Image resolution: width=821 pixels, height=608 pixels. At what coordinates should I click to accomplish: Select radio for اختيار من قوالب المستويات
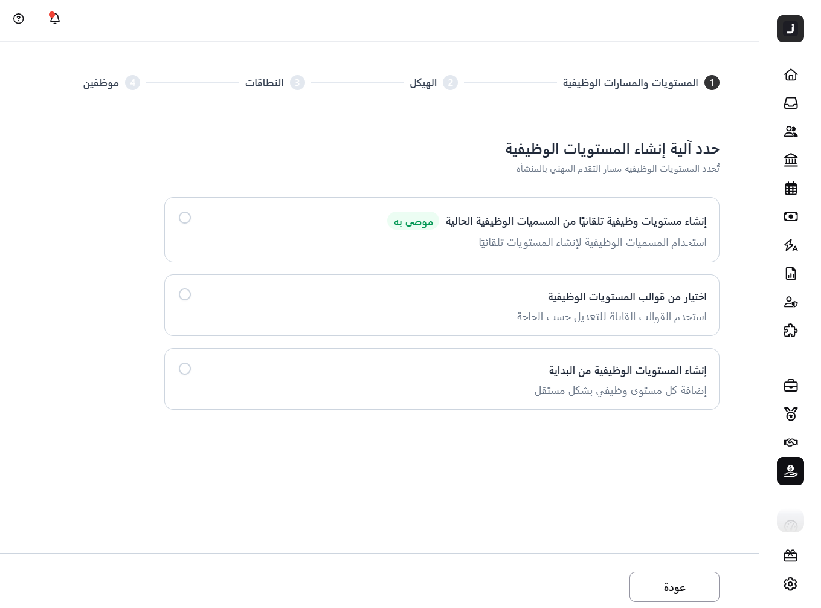pyautogui.click(x=185, y=294)
